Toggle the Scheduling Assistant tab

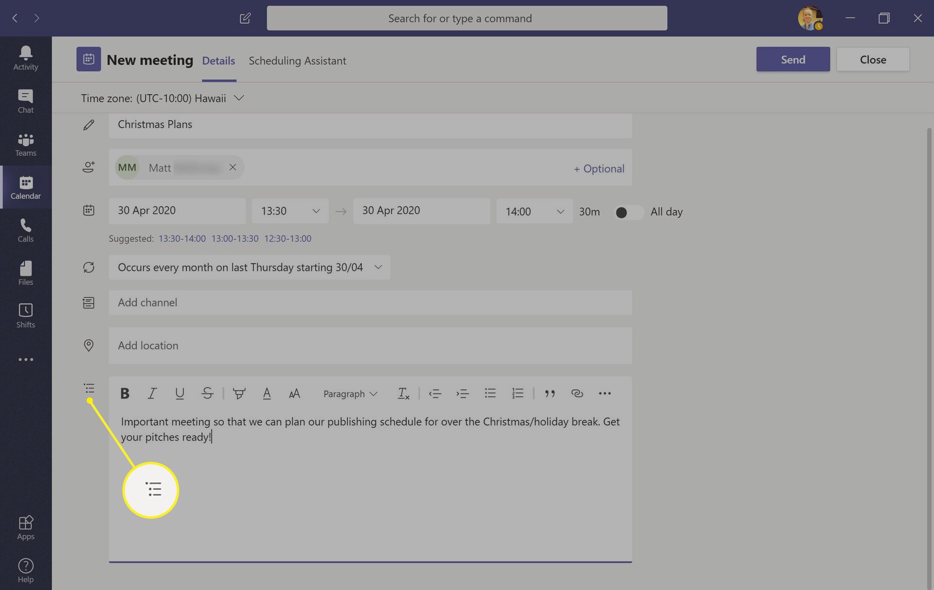[x=297, y=60]
